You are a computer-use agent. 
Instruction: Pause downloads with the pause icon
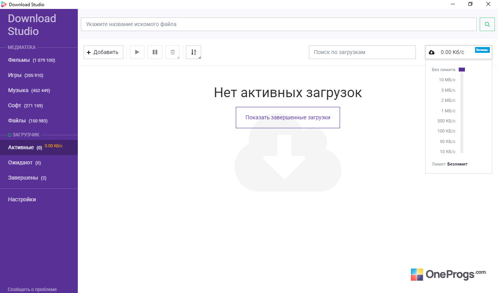(155, 52)
